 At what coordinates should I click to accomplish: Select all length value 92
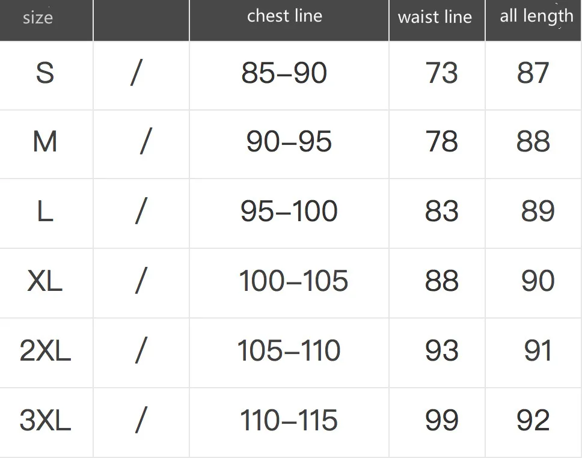pyautogui.click(x=533, y=420)
